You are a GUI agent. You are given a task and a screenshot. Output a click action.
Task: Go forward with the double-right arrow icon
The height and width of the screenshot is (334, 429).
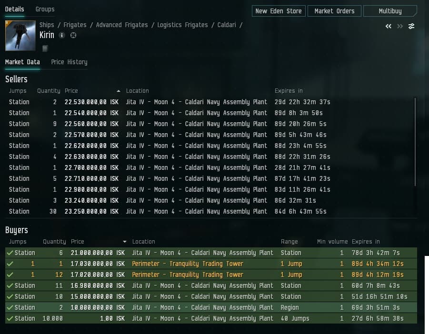pos(400,26)
